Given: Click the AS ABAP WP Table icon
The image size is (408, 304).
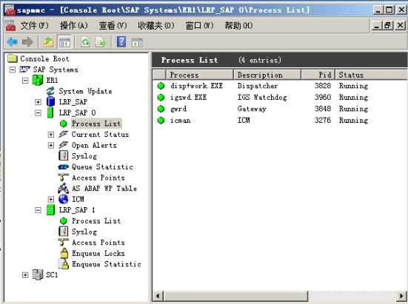Looking at the screenshot, I should (x=63, y=189).
